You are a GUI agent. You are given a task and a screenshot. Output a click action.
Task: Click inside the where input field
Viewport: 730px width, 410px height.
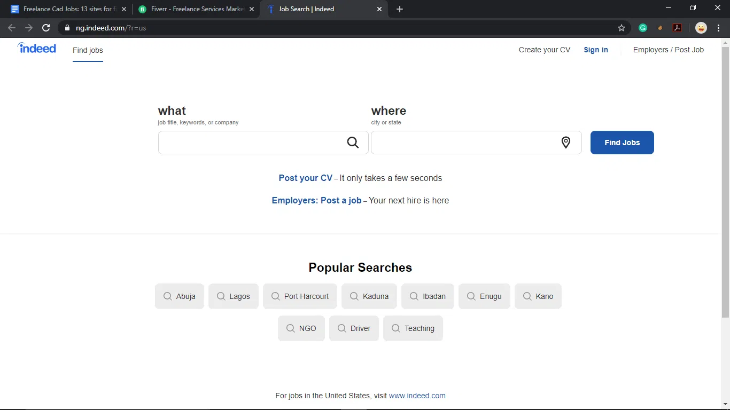point(465,142)
